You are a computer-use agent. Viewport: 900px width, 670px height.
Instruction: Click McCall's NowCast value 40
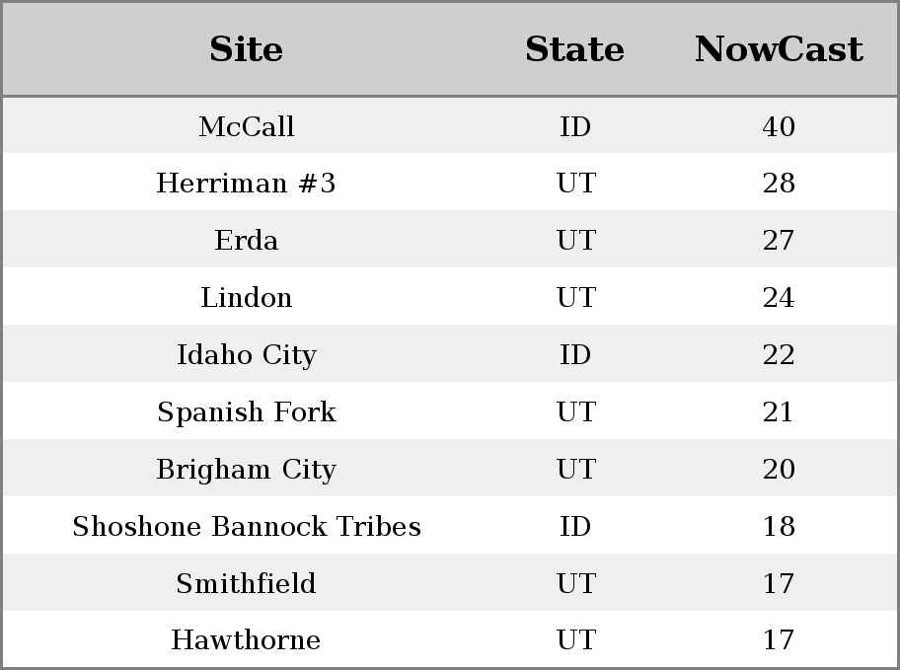point(779,126)
